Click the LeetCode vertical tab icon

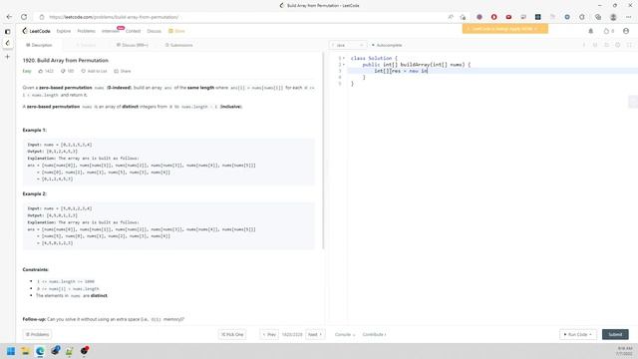tap(7, 43)
